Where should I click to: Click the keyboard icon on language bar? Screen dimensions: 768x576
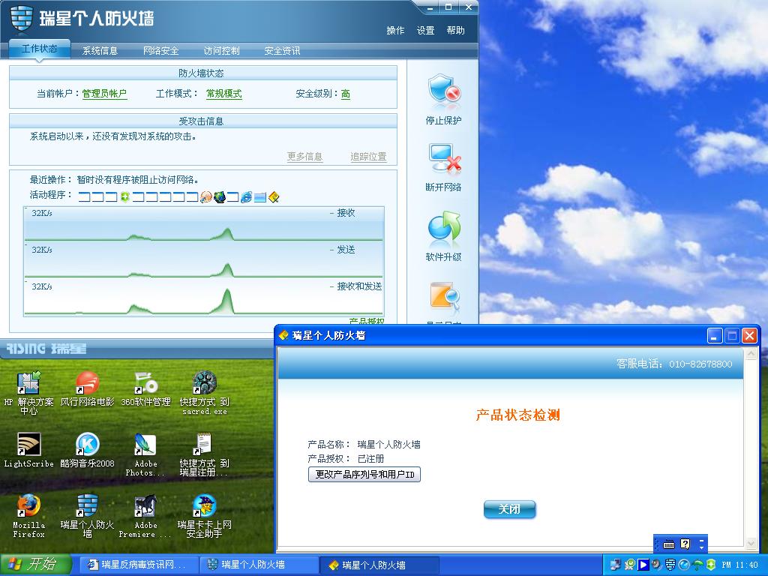(x=669, y=544)
